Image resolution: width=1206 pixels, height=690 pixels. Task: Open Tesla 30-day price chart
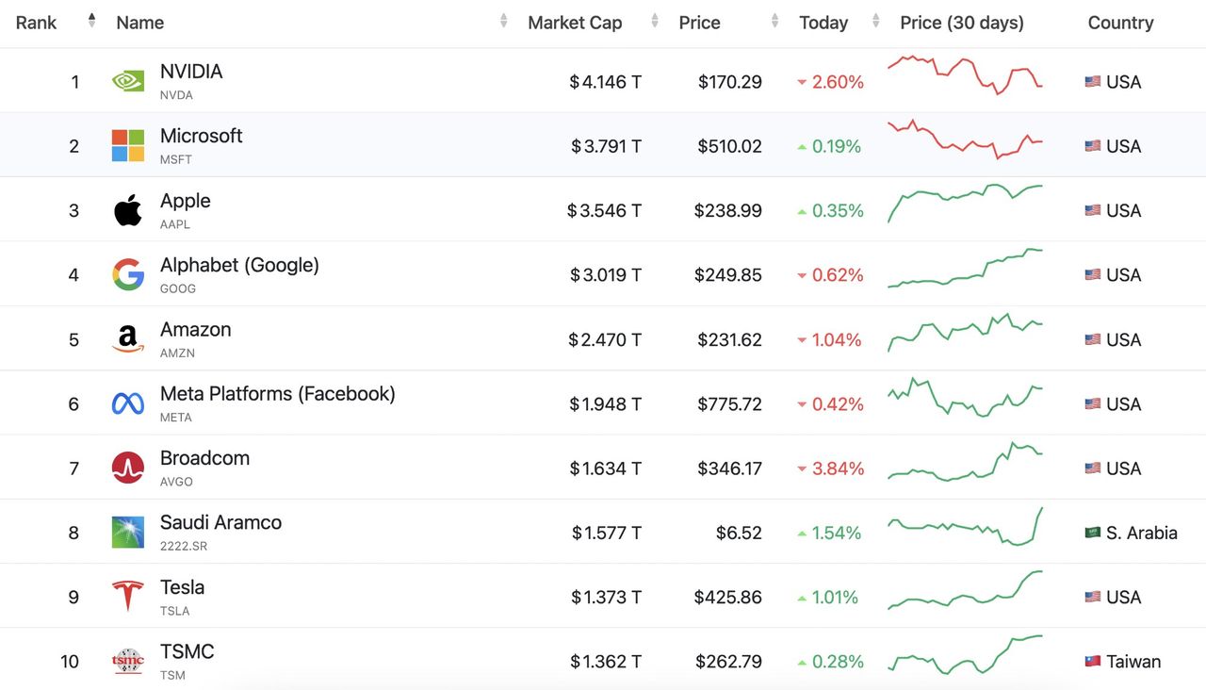pyautogui.click(x=965, y=591)
